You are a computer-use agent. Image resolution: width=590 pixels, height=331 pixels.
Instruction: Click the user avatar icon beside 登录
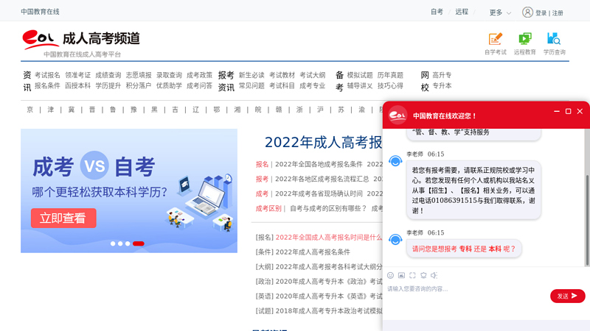coord(527,13)
